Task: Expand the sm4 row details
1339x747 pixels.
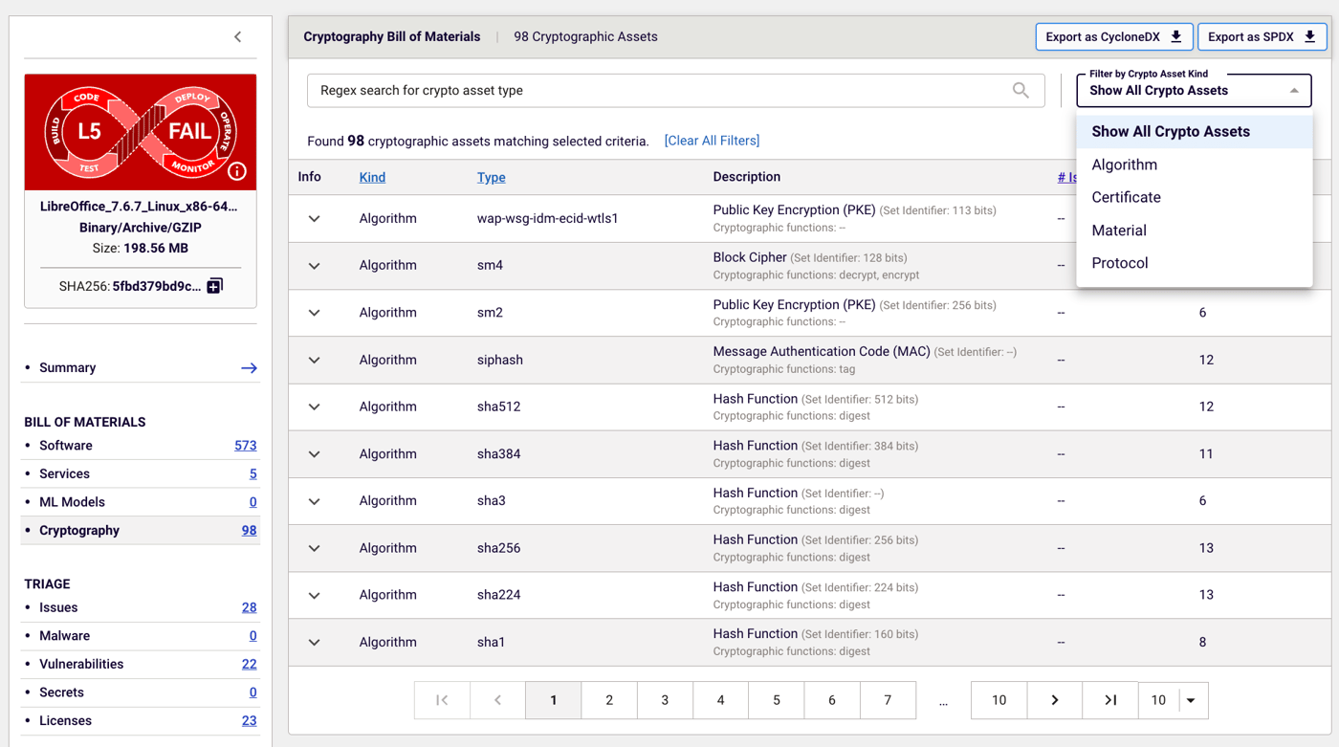Action: pyautogui.click(x=314, y=266)
